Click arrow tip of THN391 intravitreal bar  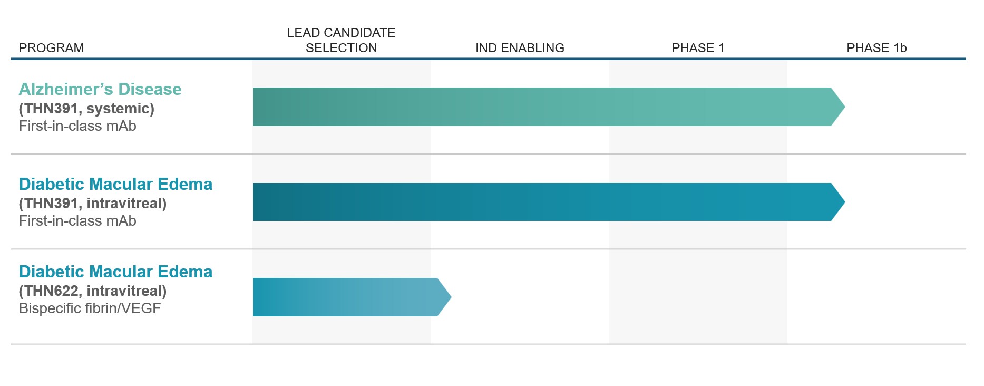click(838, 202)
